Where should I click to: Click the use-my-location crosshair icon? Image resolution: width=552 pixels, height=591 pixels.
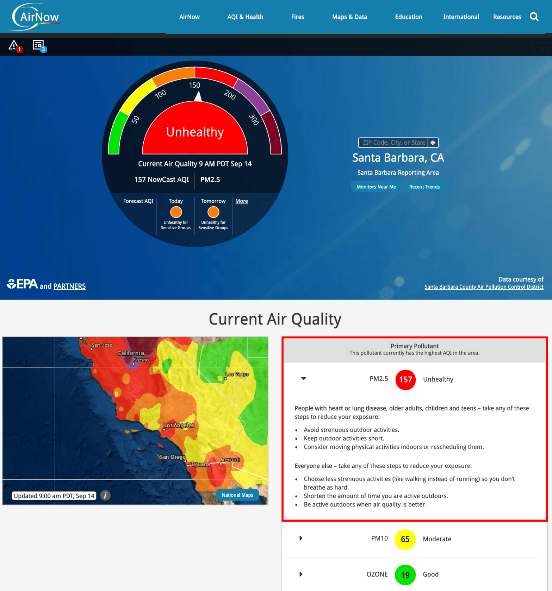[433, 143]
